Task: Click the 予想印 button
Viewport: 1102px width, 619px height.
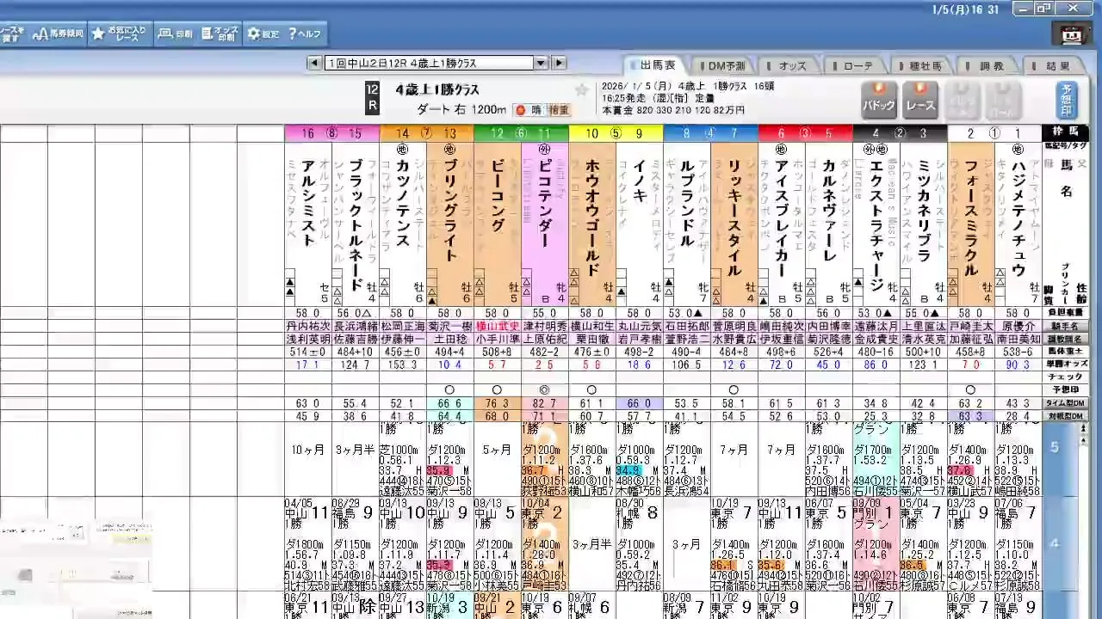Action: tap(1067, 100)
